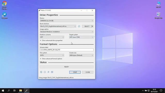Expand Show advanced format options
Image resolution: width=165 pixels, height=93 pixels.
(x=51, y=59)
